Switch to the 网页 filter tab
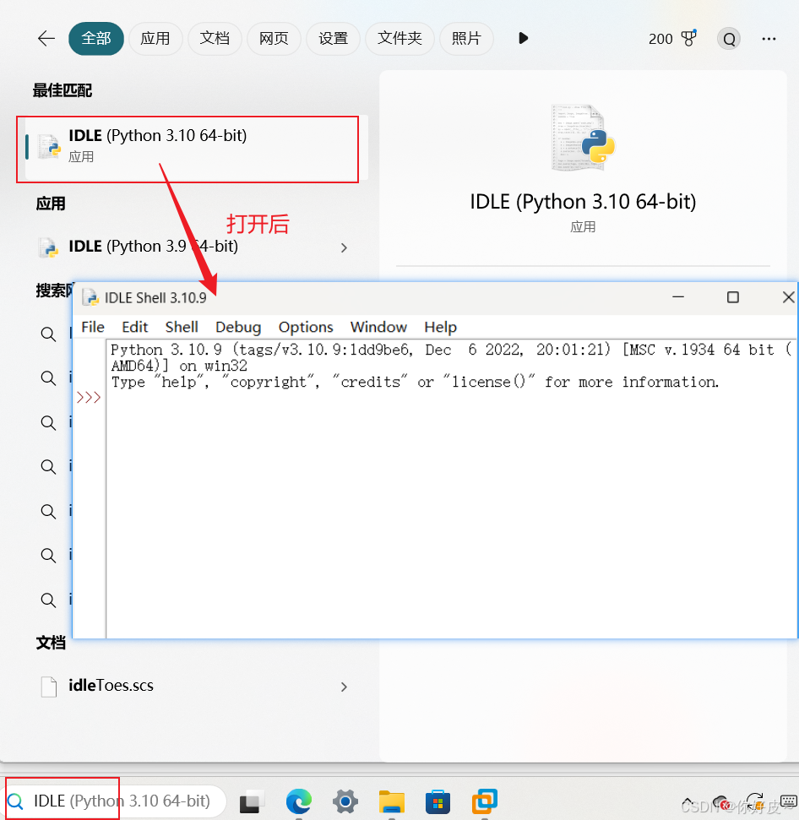Image resolution: width=799 pixels, height=820 pixels. (x=274, y=39)
